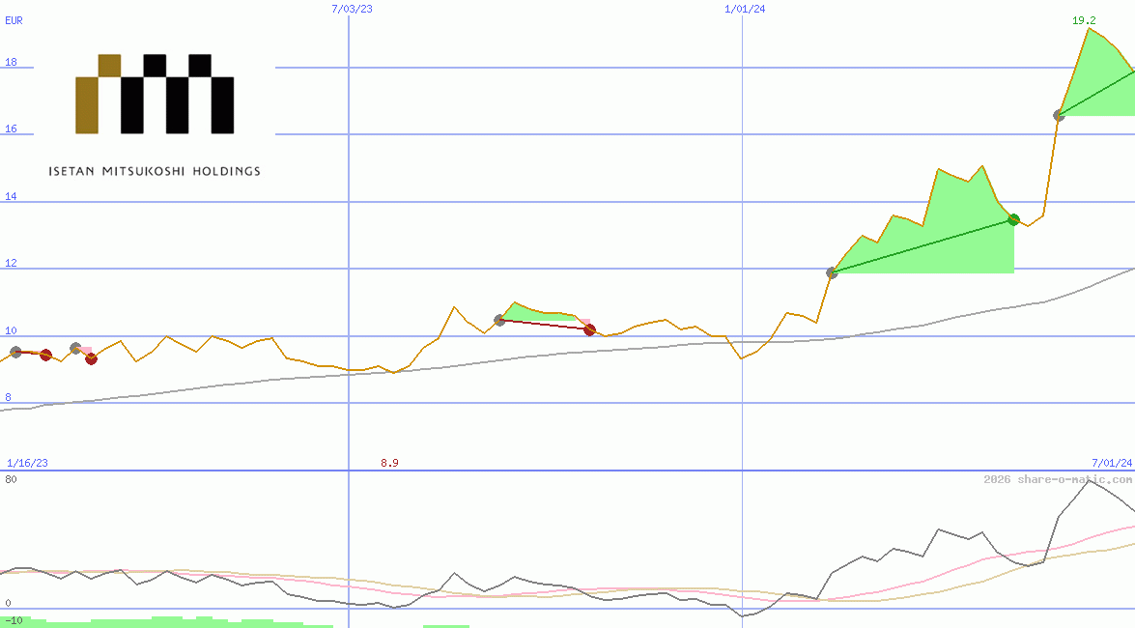
Task: Select the green endpoint marker on the trendline
Action: pos(1013,219)
